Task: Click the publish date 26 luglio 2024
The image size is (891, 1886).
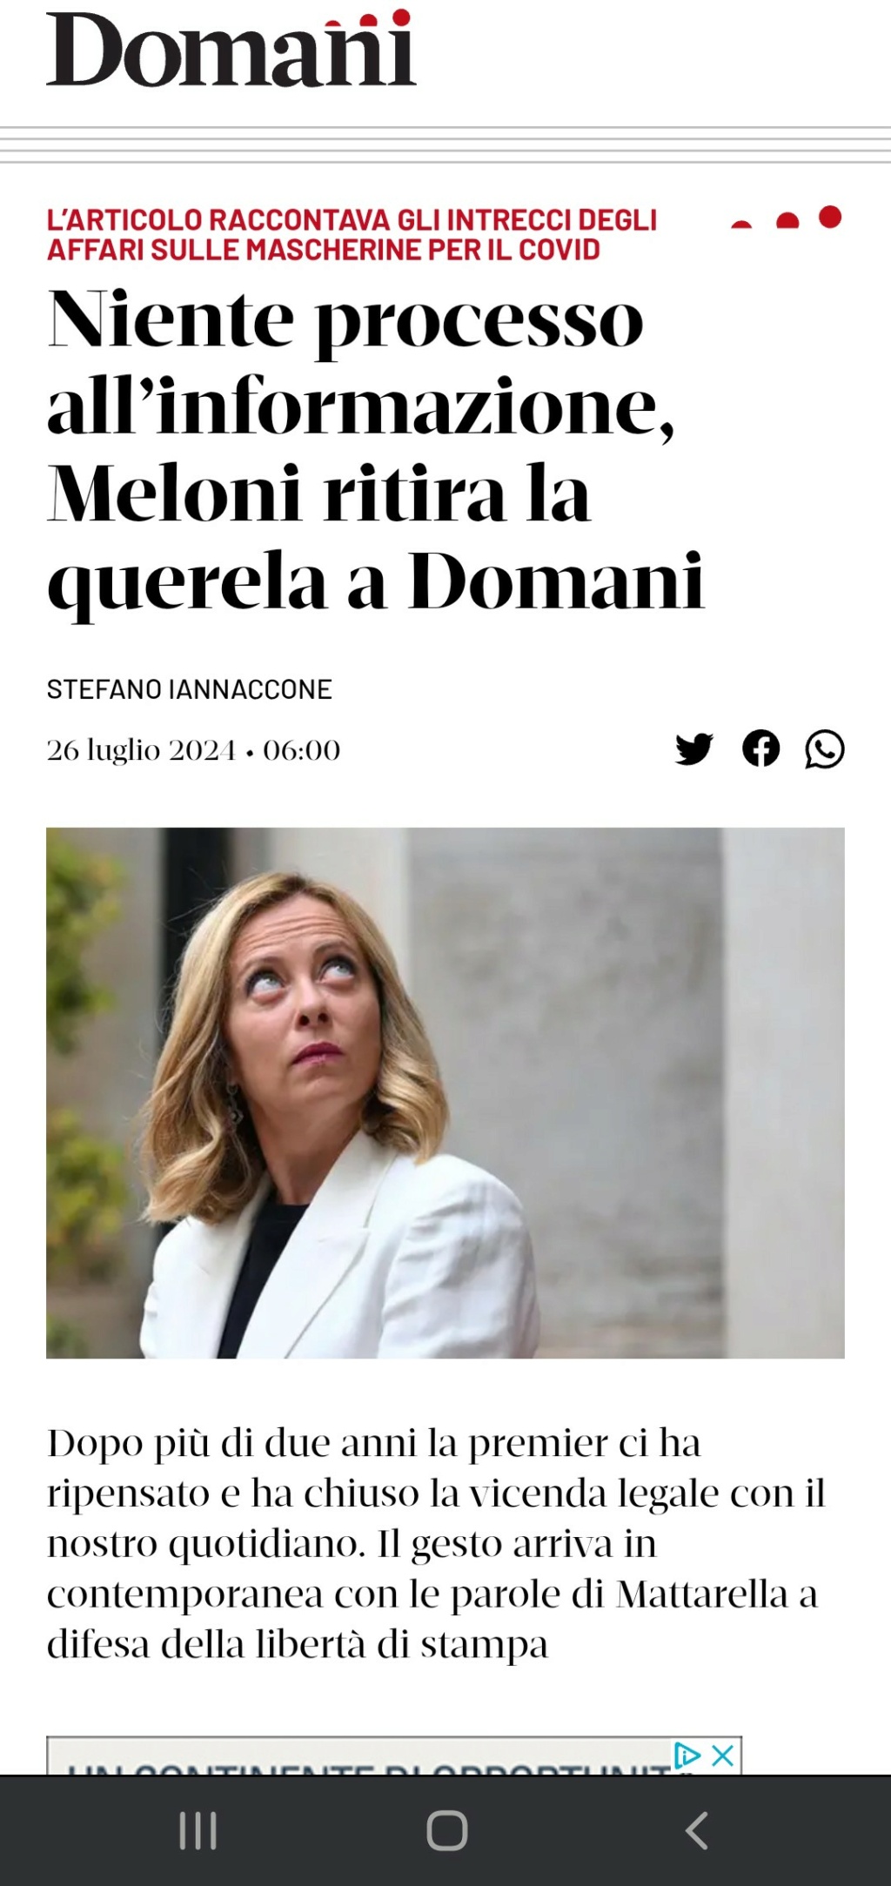Action: point(141,750)
